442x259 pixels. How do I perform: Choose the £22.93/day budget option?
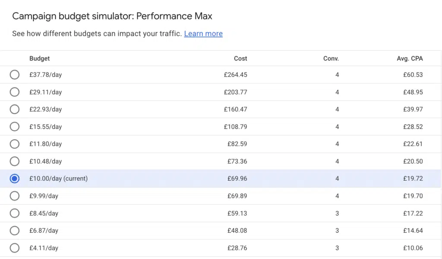(15, 109)
